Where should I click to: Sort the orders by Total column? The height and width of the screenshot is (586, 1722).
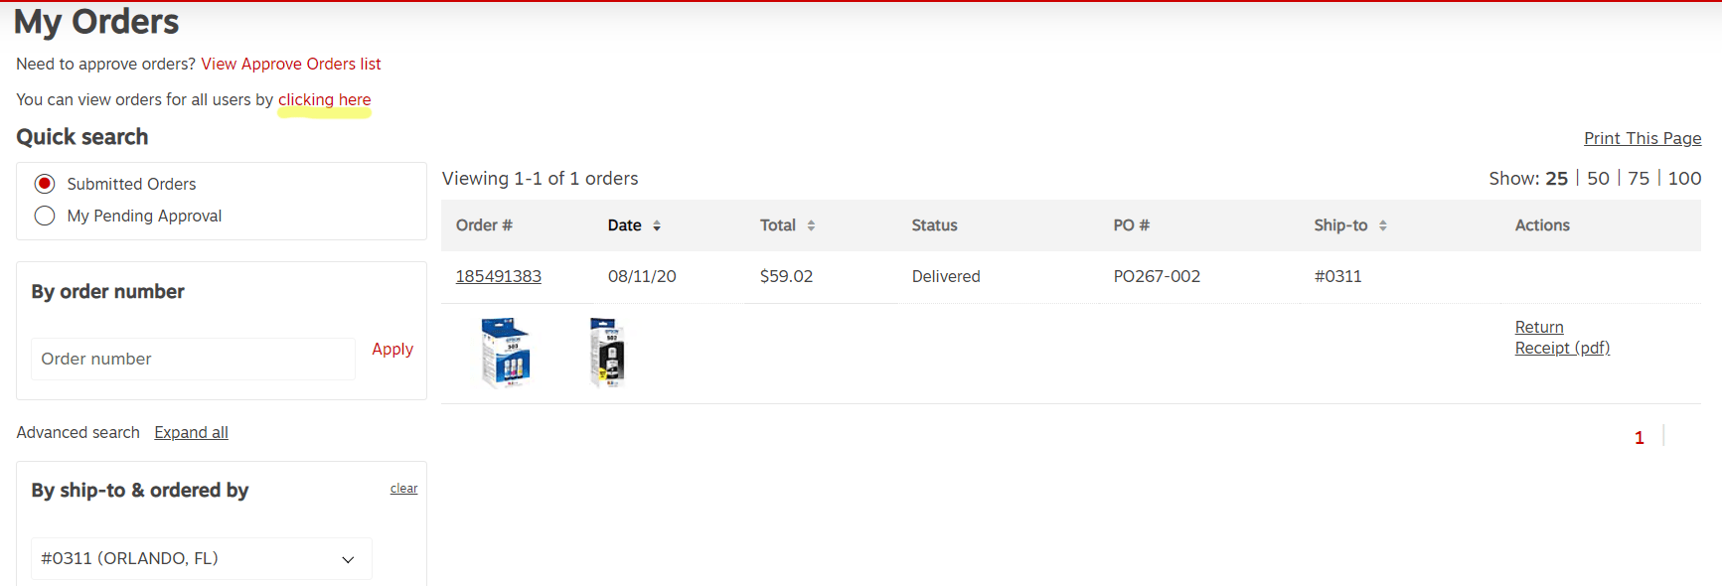pos(813,225)
